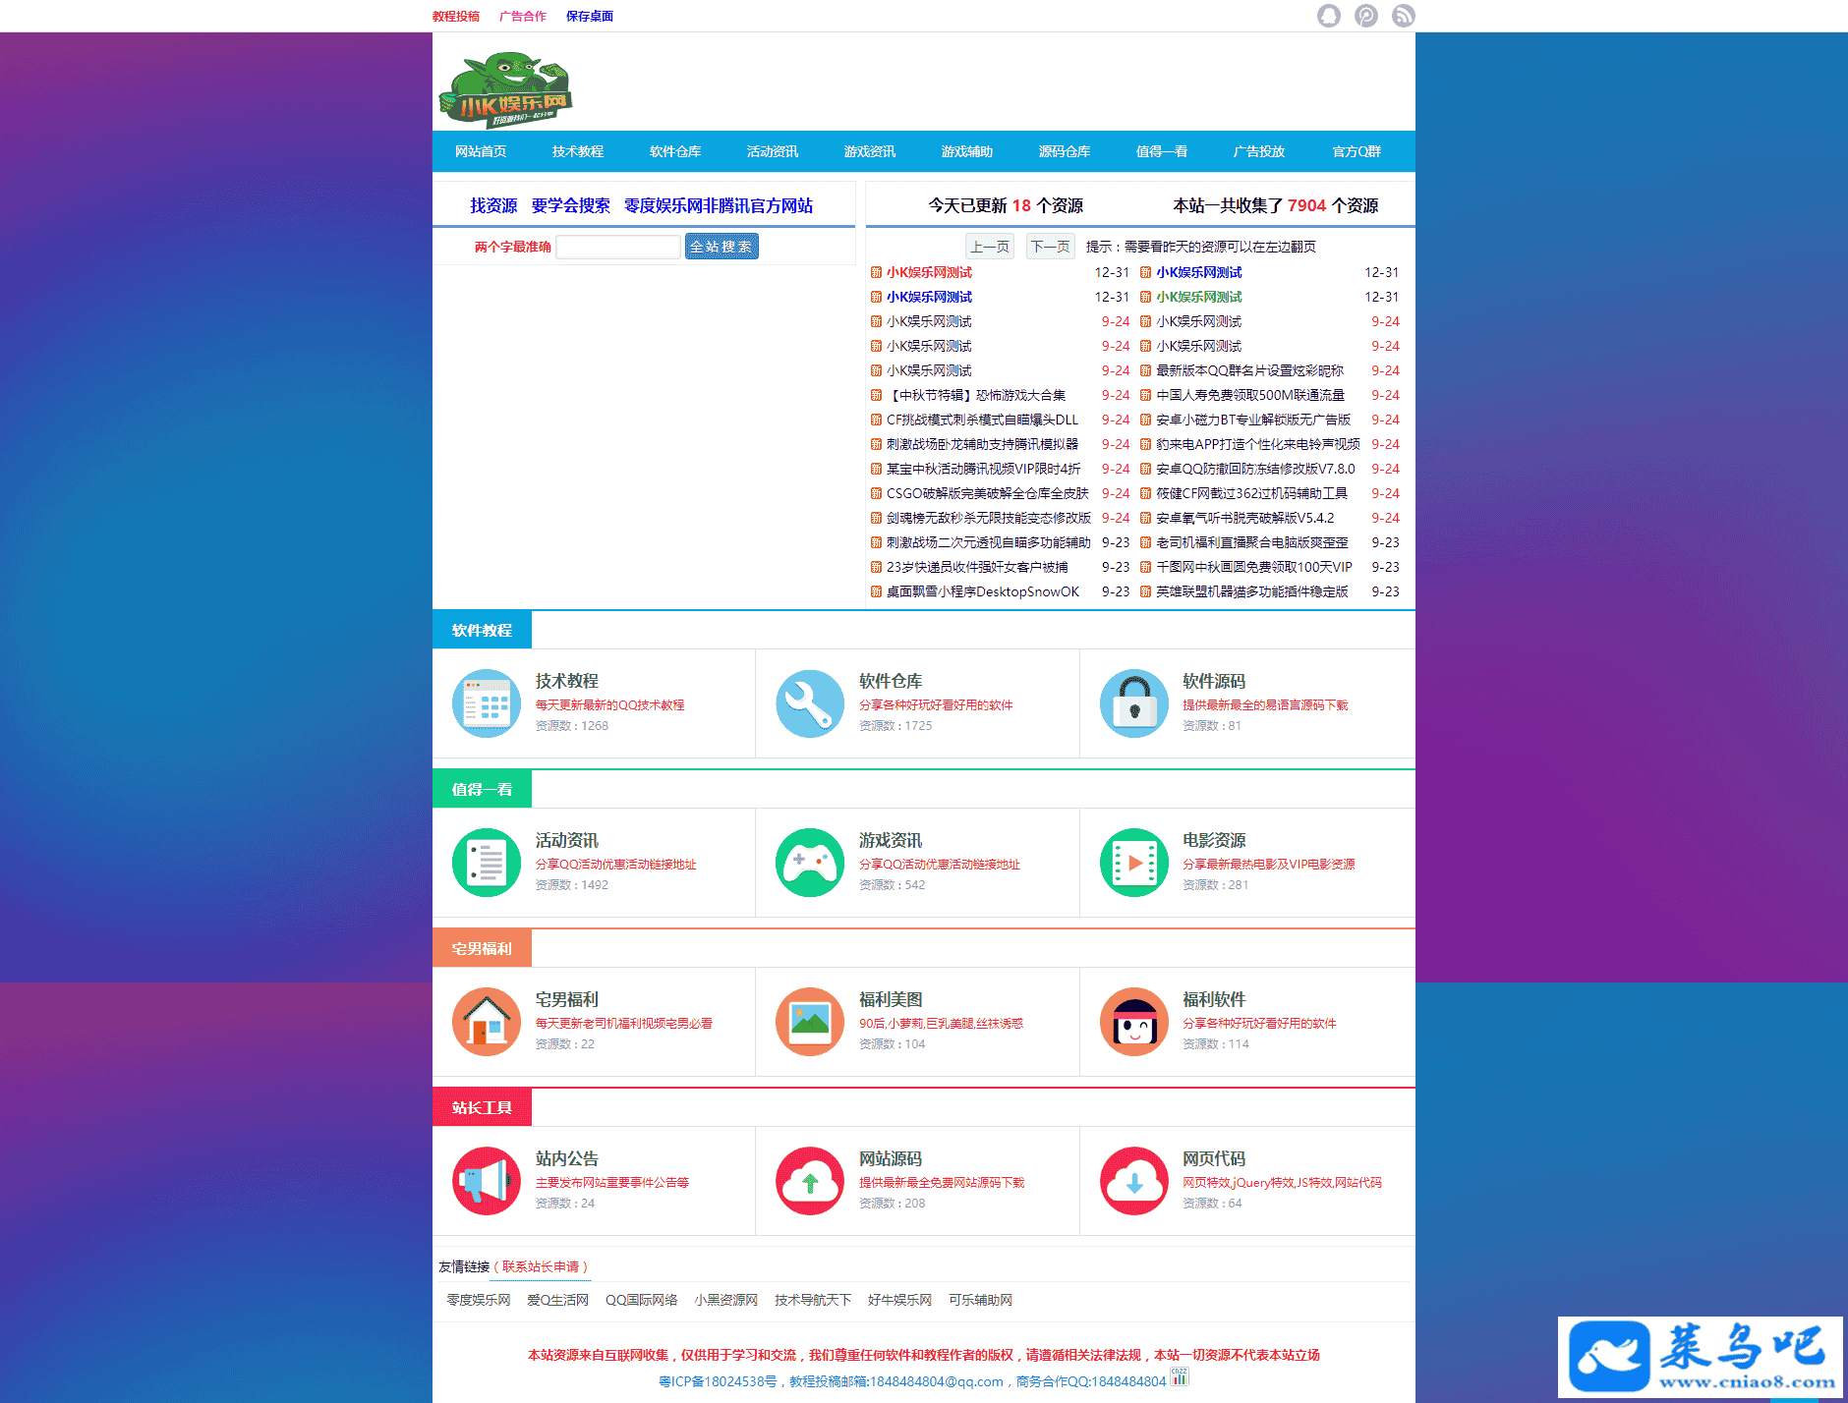Go to next page with 下一页
Screen dimensions: 1848x1403
click(x=1051, y=247)
